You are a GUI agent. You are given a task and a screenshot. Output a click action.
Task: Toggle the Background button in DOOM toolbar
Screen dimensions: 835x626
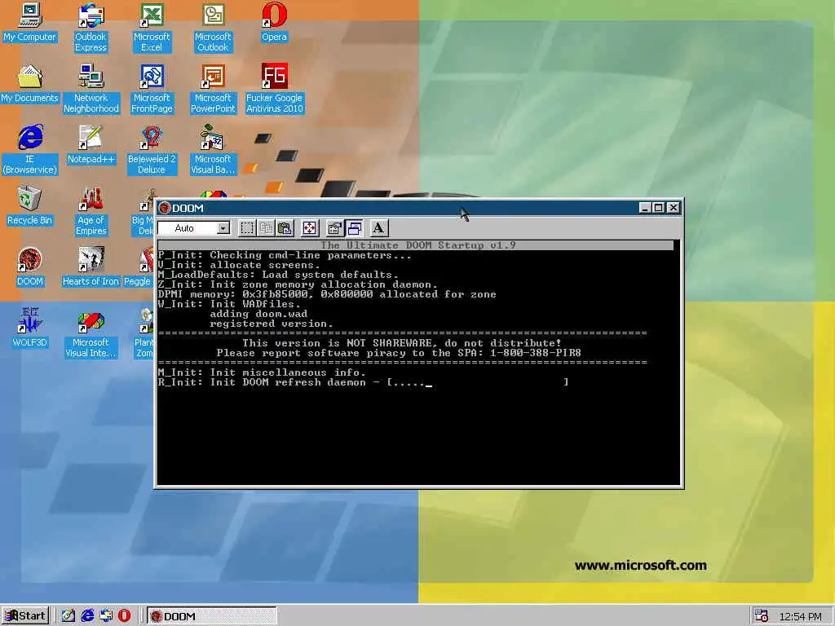354,228
